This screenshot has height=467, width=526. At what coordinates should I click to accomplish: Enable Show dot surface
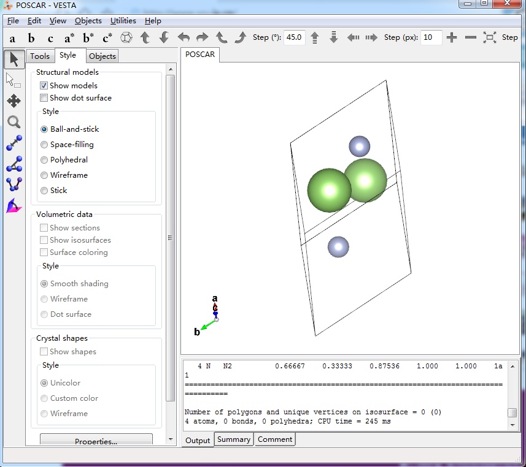pyautogui.click(x=44, y=98)
